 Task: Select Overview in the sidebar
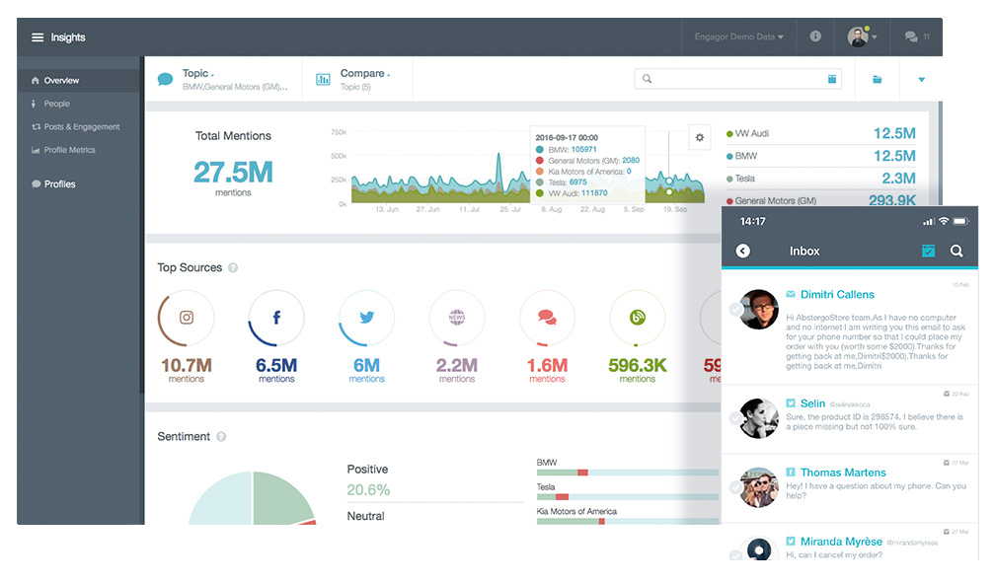pos(79,81)
